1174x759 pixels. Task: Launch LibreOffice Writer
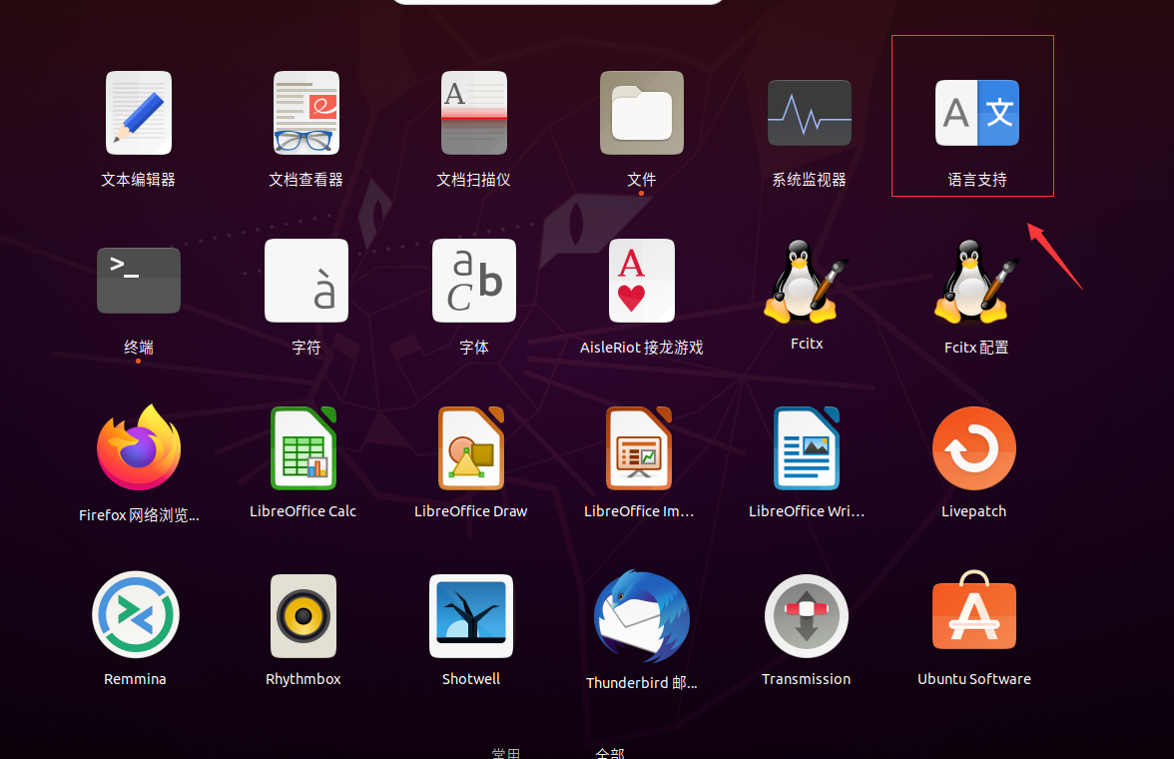coord(807,448)
